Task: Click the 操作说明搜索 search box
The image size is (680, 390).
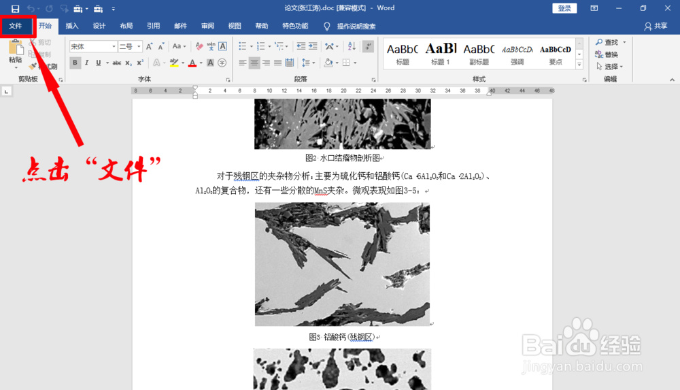Action: click(356, 27)
